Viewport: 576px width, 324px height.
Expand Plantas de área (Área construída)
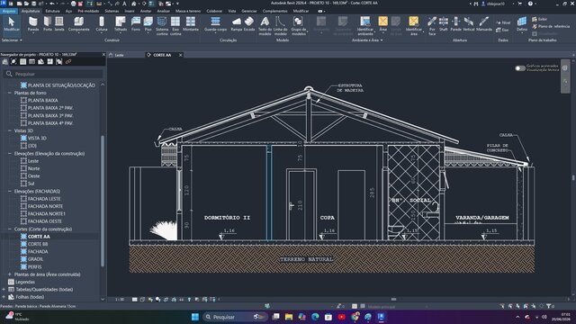(10, 274)
